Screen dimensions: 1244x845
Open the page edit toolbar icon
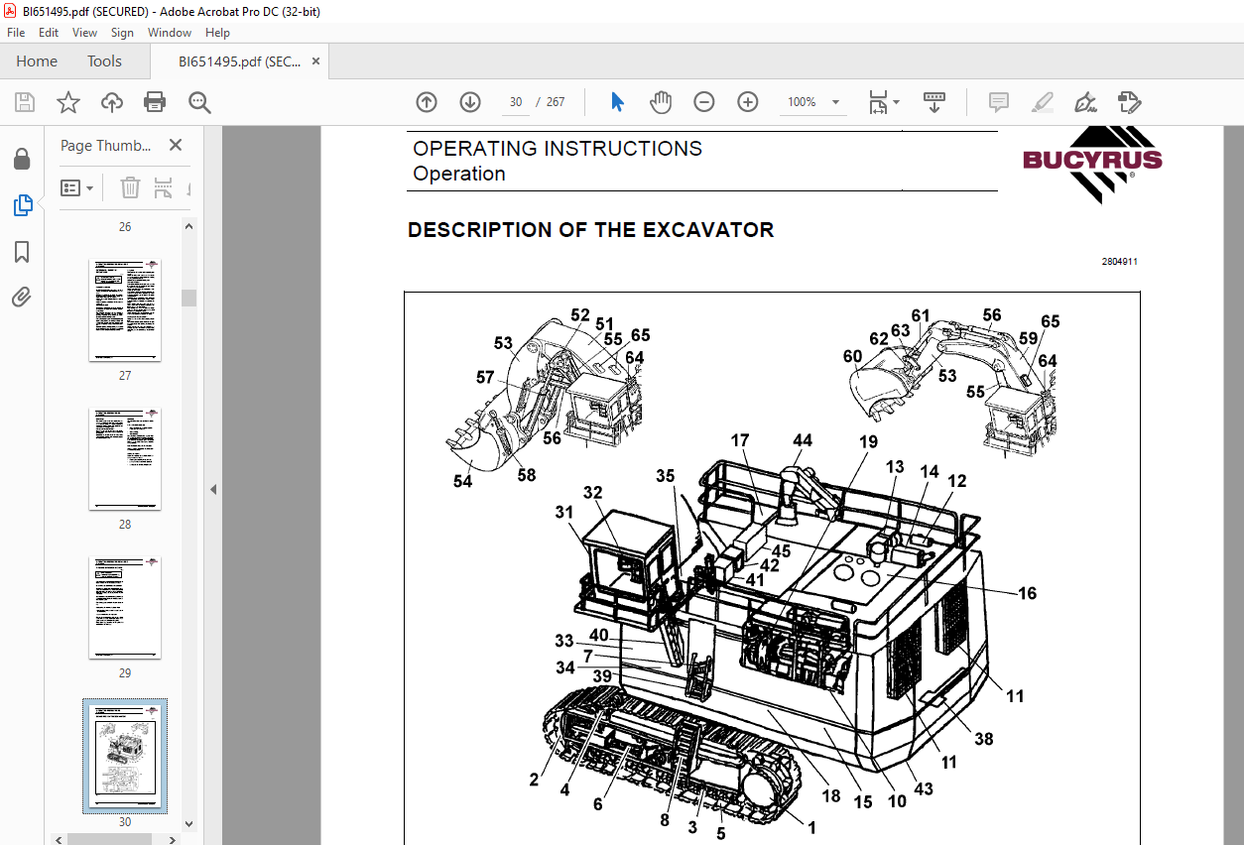pos(1130,102)
